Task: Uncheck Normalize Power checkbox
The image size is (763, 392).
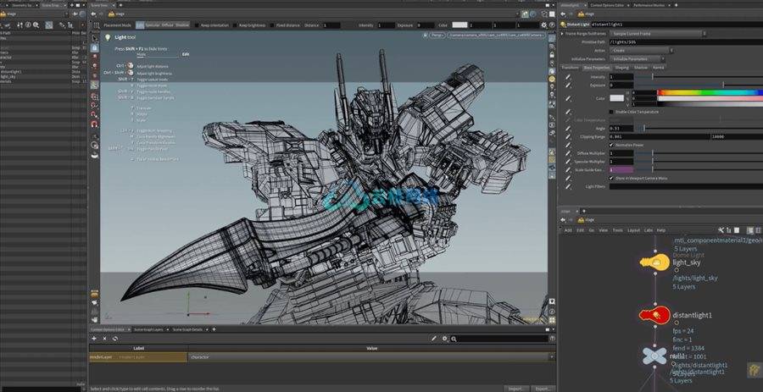Action: click(x=612, y=144)
